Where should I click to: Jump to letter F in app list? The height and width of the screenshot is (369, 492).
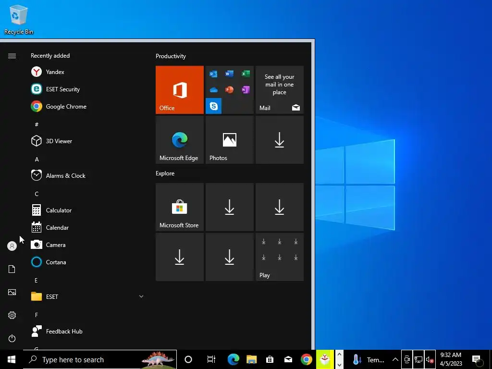click(x=37, y=315)
